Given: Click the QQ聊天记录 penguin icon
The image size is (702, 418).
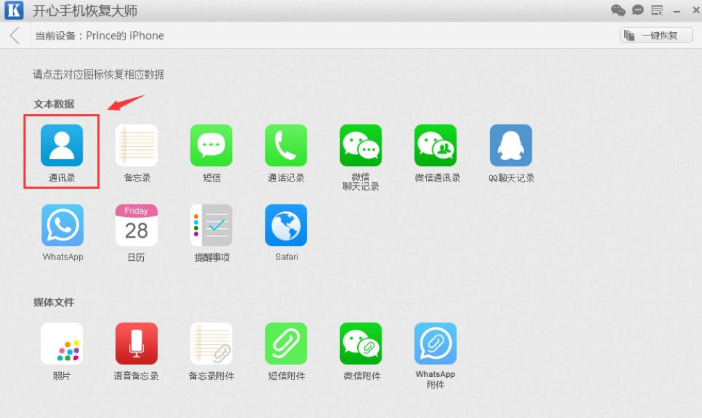Looking at the screenshot, I should tap(511, 145).
